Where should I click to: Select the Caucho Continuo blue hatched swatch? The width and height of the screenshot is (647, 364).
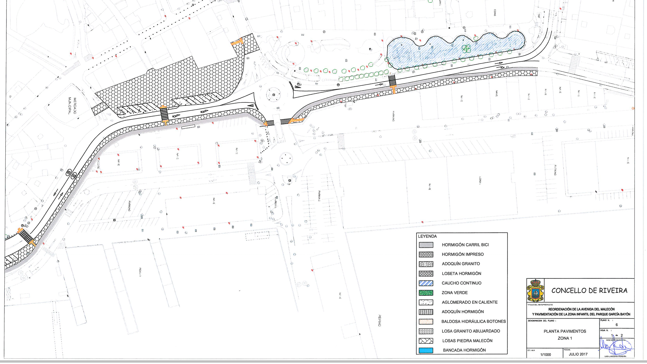426,283
